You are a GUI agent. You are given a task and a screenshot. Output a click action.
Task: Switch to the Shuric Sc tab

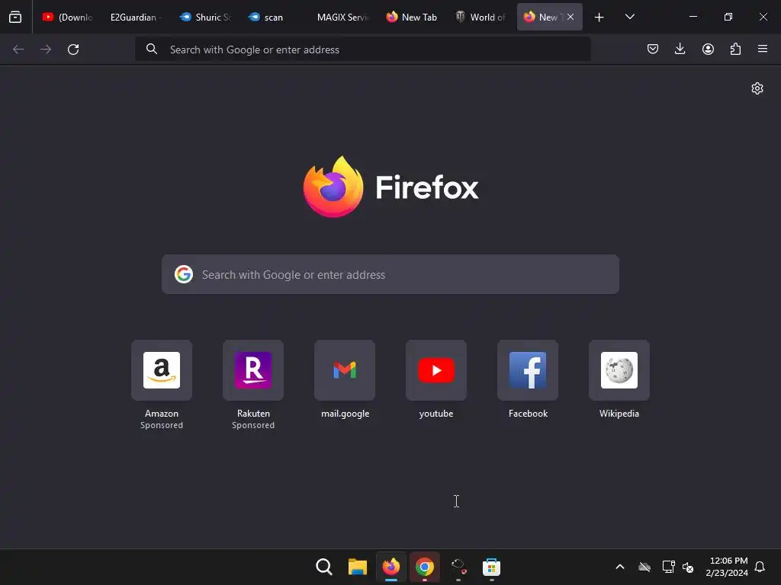pyautogui.click(x=206, y=17)
